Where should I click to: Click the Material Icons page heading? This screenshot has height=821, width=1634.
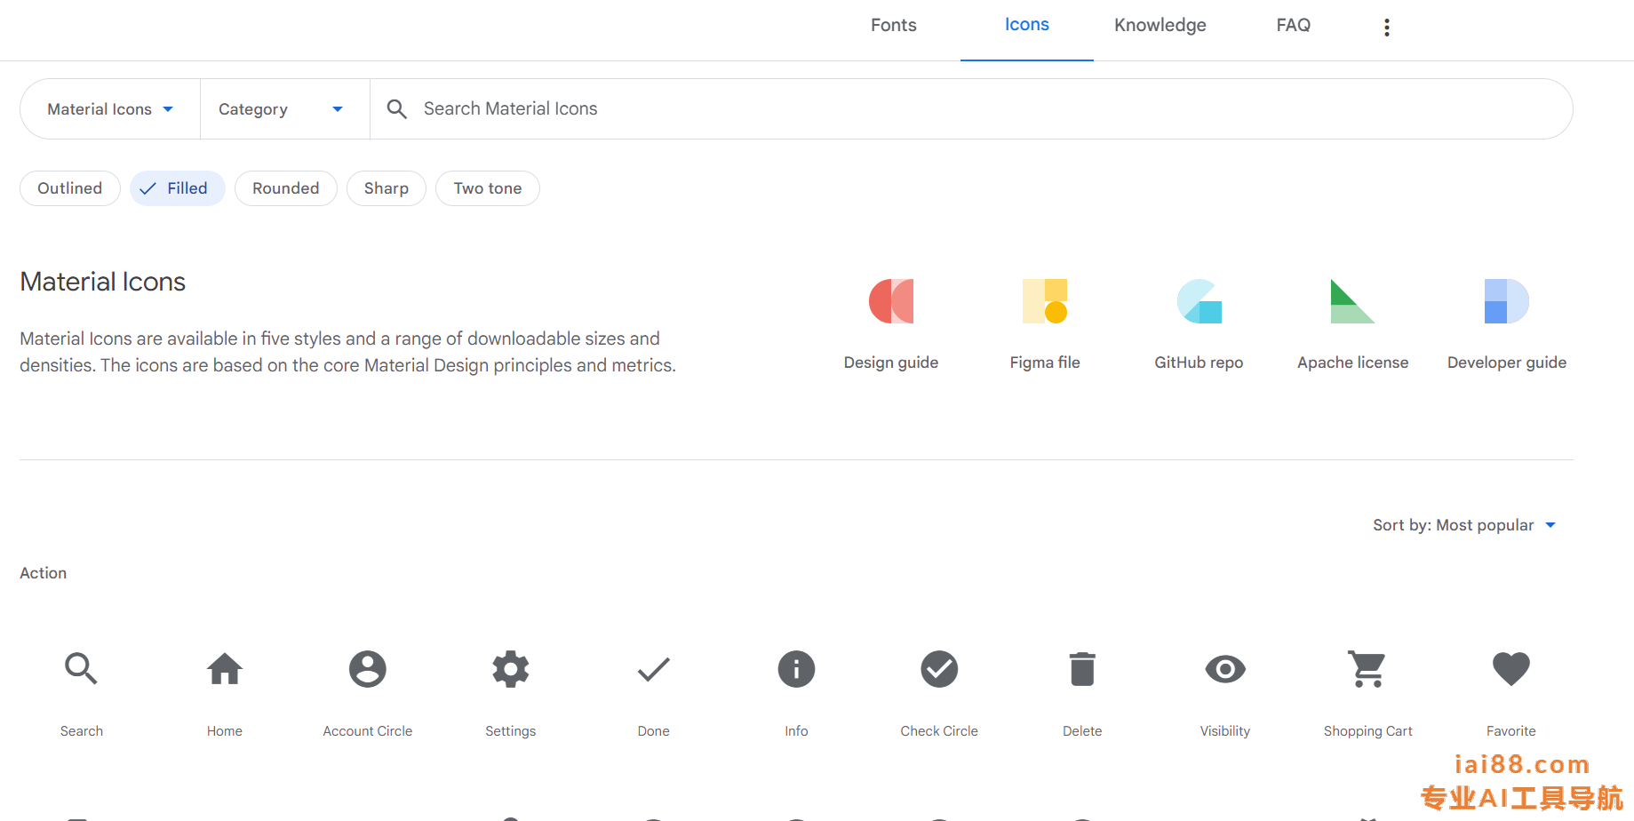[x=103, y=282]
